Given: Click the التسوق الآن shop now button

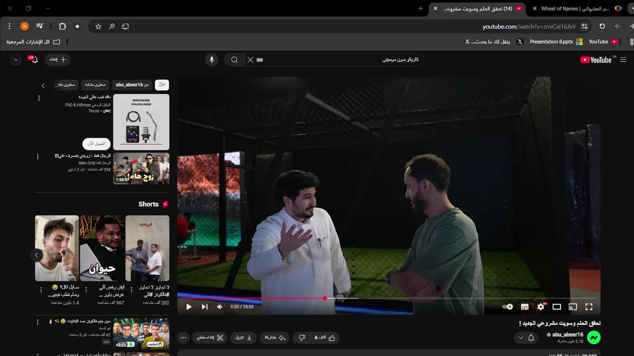Looking at the screenshot, I should (x=97, y=144).
